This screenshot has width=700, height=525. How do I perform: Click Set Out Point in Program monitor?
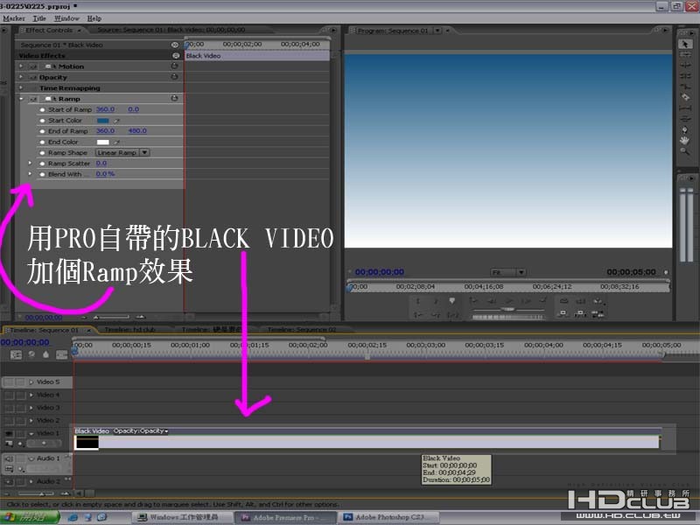point(435,301)
